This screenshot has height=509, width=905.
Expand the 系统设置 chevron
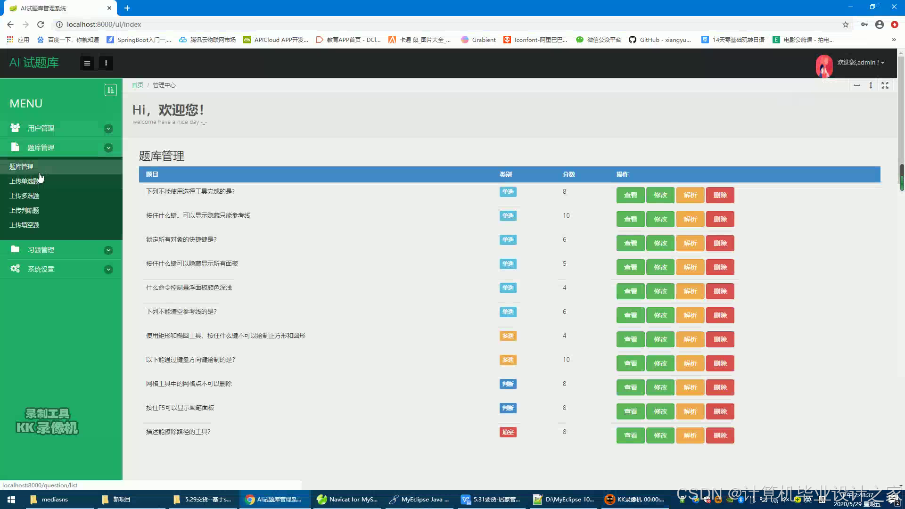(108, 269)
